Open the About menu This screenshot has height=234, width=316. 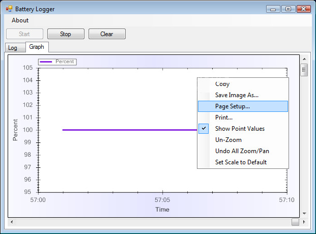click(20, 20)
